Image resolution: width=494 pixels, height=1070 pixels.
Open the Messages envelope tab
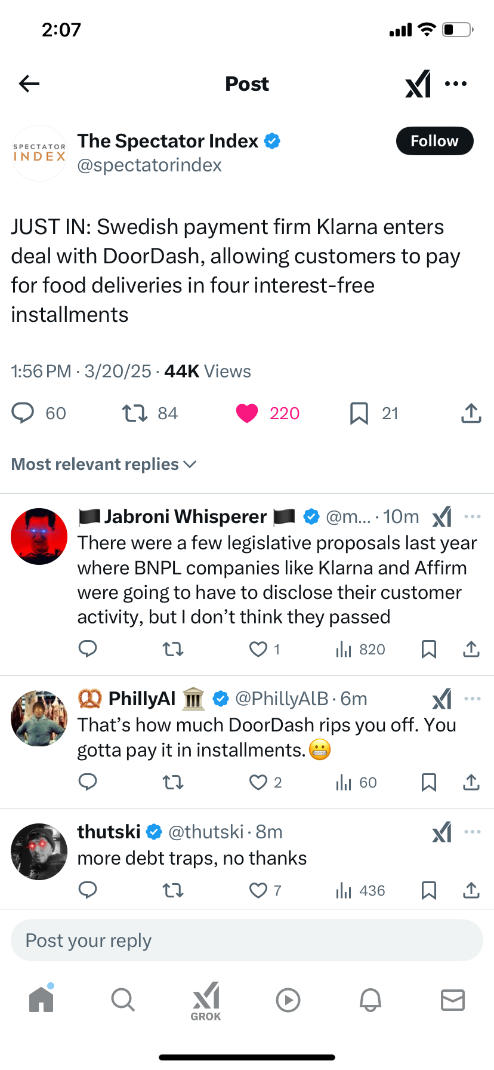(452, 999)
